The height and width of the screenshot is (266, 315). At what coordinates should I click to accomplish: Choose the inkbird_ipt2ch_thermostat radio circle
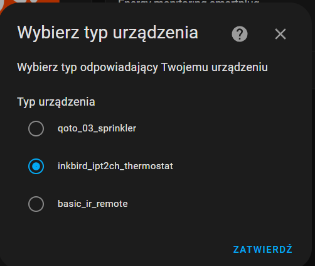click(36, 166)
